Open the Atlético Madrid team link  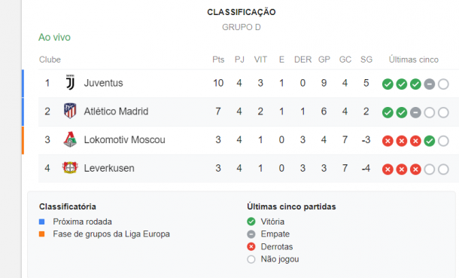pos(116,112)
